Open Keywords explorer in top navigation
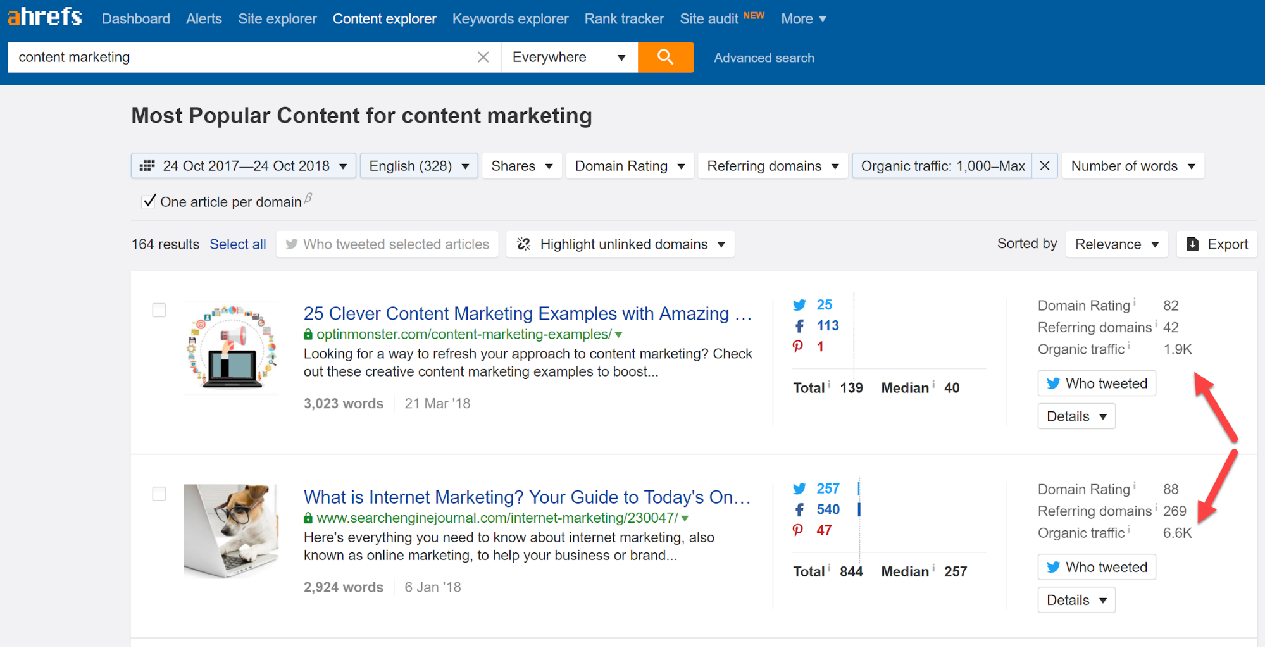 tap(510, 19)
